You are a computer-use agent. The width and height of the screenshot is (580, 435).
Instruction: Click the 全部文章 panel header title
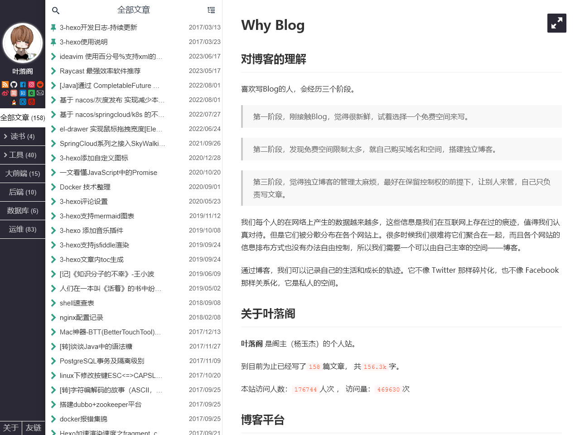[x=134, y=10]
